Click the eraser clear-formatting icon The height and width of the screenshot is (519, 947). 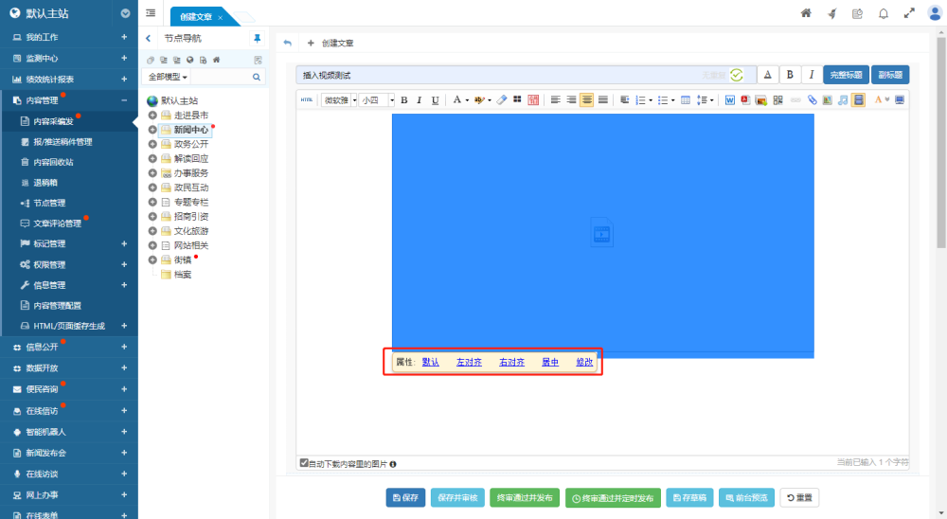[502, 99]
